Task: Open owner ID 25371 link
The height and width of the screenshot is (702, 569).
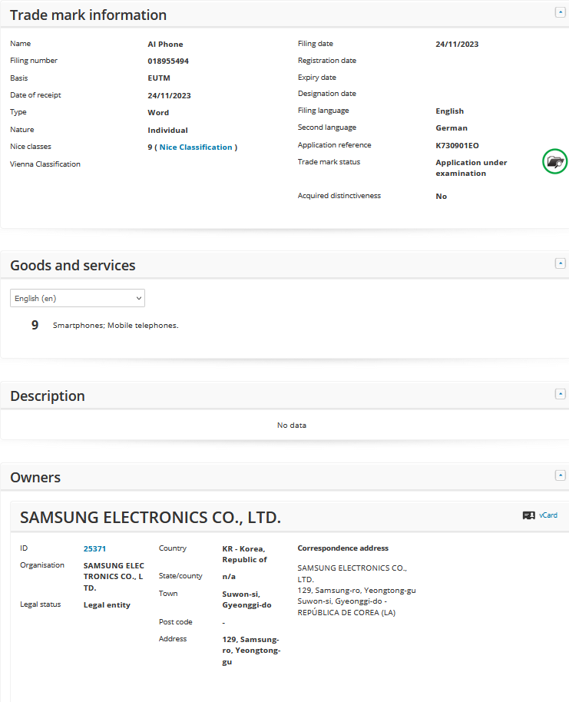Action: click(94, 548)
